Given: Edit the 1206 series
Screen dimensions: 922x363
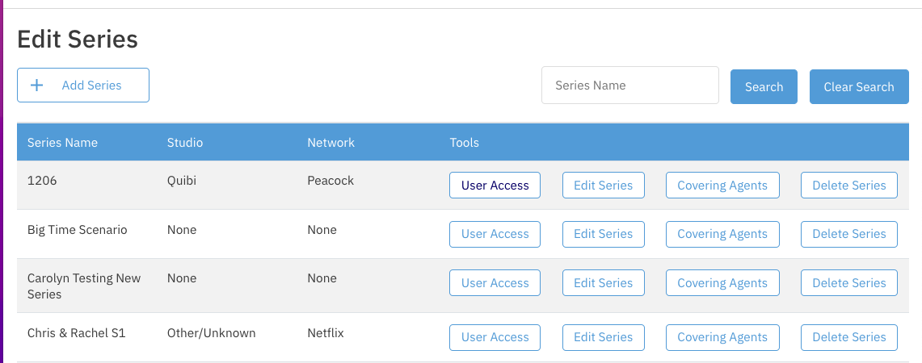Looking at the screenshot, I should 603,186.
